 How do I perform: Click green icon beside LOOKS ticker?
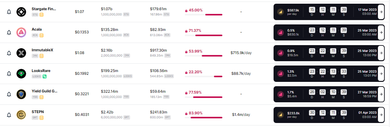tap(45, 76)
